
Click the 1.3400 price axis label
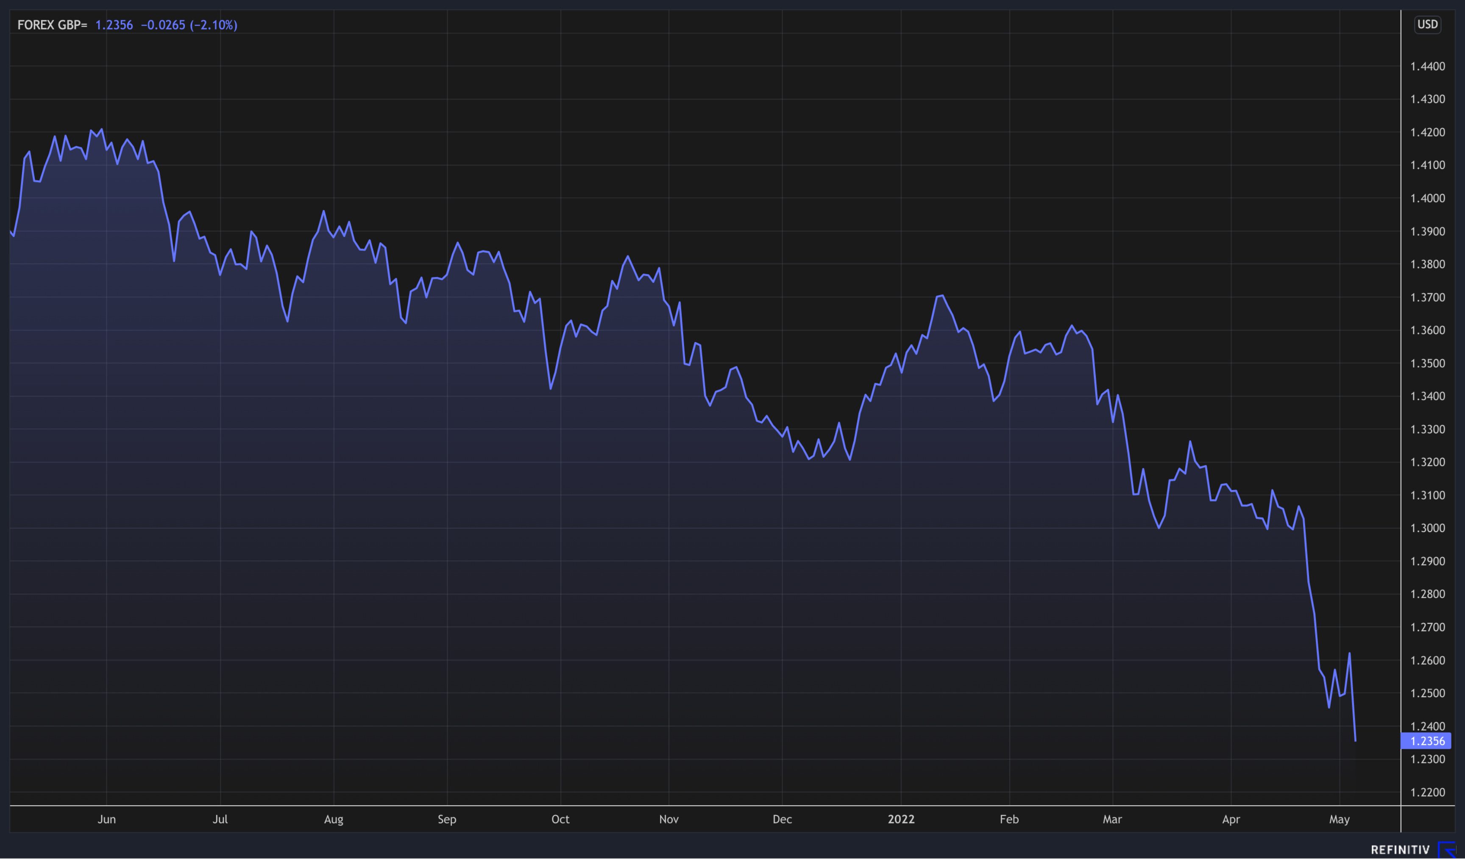point(1428,397)
